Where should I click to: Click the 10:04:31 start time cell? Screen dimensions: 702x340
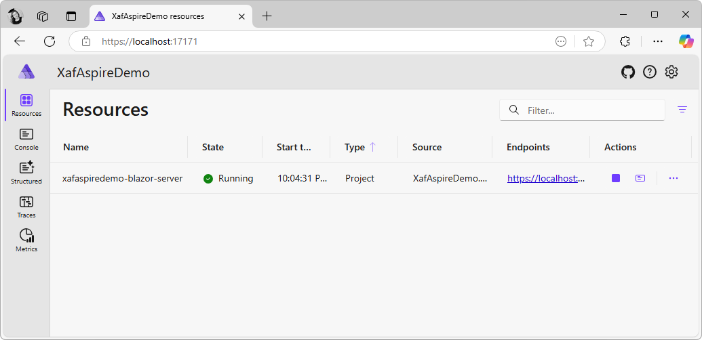[x=303, y=178]
